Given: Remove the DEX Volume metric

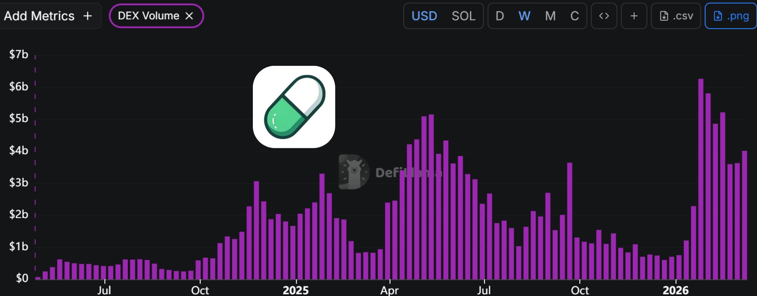Looking at the screenshot, I should pyautogui.click(x=189, y=16).
